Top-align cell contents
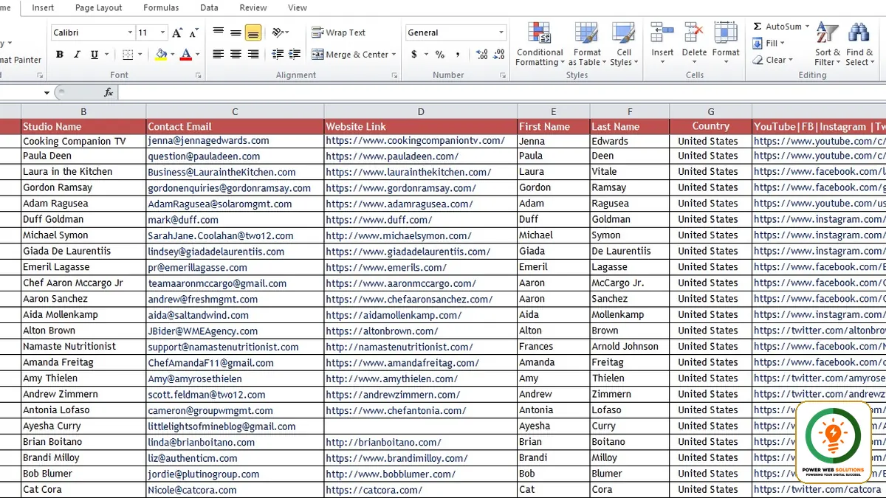This screenshot has width=886, height=498. point(218,32)
